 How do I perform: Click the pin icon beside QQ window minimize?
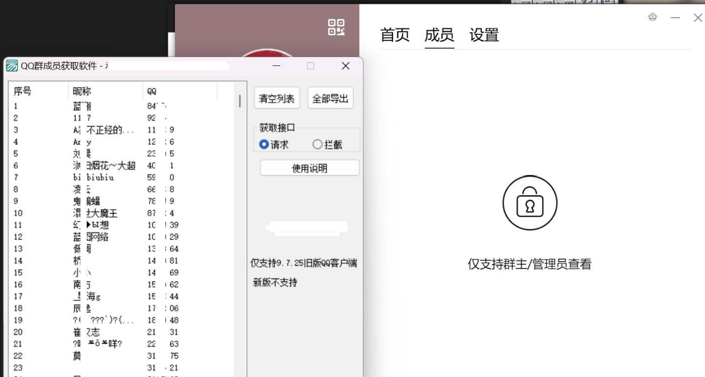pyautogui.click(x=652, y=17)
